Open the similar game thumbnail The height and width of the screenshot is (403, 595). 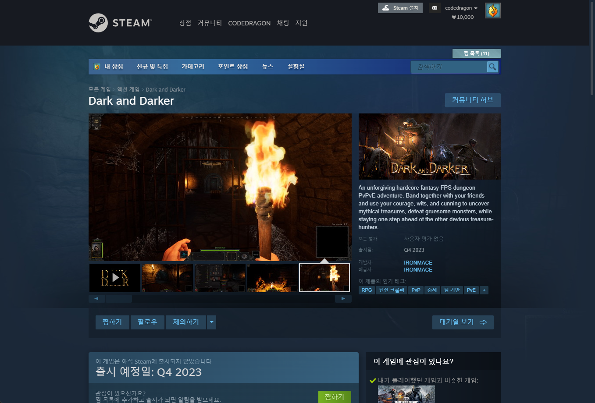tap(406, 394)
